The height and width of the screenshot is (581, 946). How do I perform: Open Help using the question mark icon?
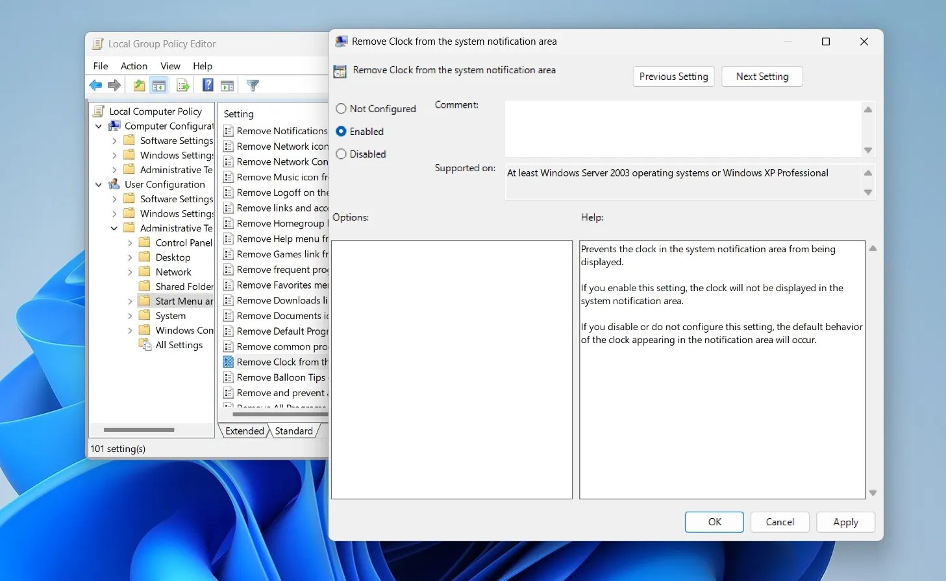[207, 85]
